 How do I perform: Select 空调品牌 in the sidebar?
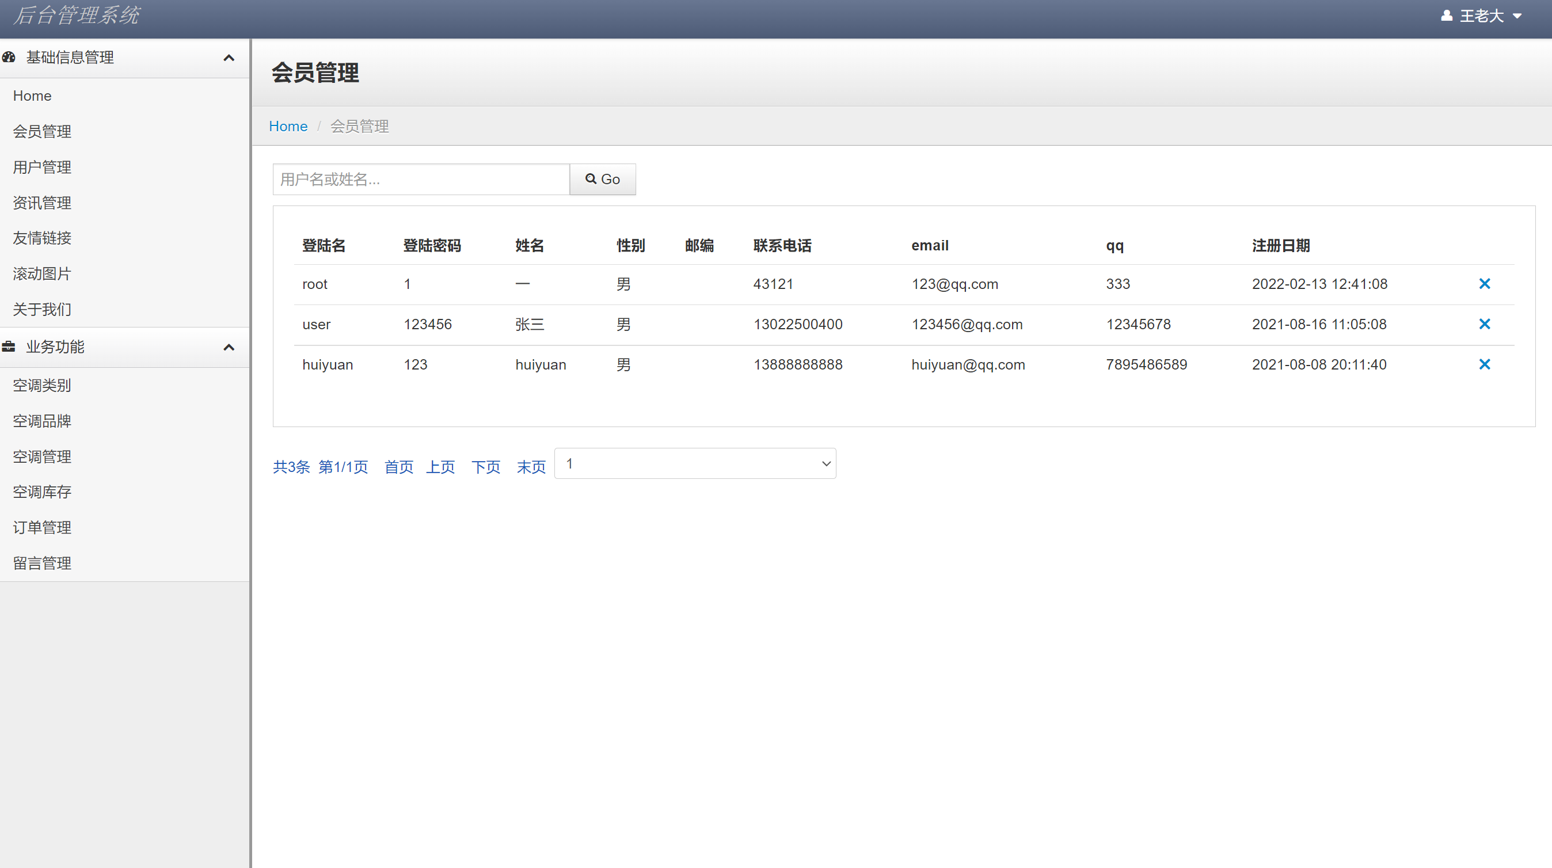point(41,420)
